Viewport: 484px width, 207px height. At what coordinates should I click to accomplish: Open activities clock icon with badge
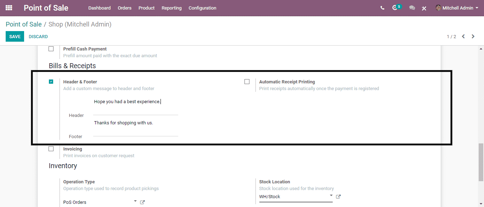395,8
